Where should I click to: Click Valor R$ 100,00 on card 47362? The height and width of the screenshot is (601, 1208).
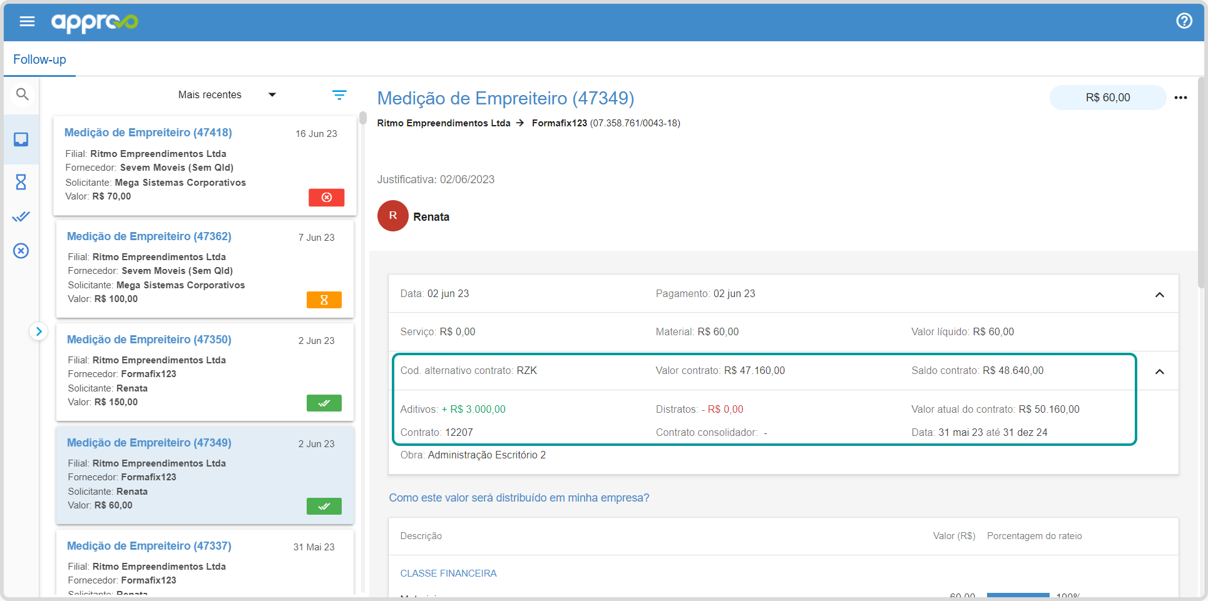coord(103,299)
